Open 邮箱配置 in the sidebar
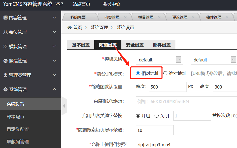This screenshot has width=237, height=148. [16, 117]
